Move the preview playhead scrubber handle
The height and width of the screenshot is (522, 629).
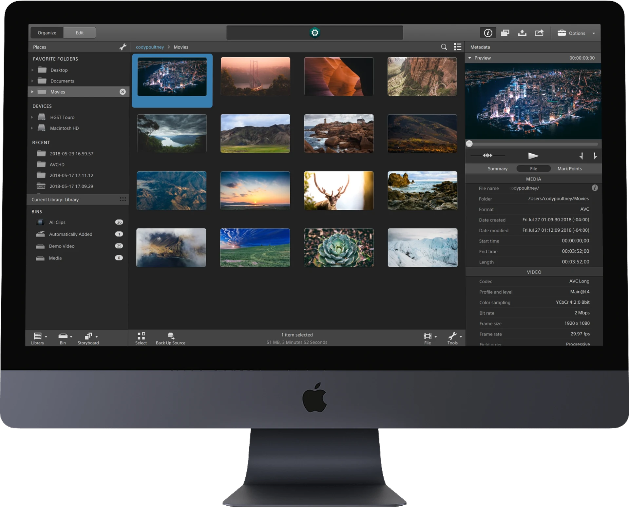[x=469, y=144]
